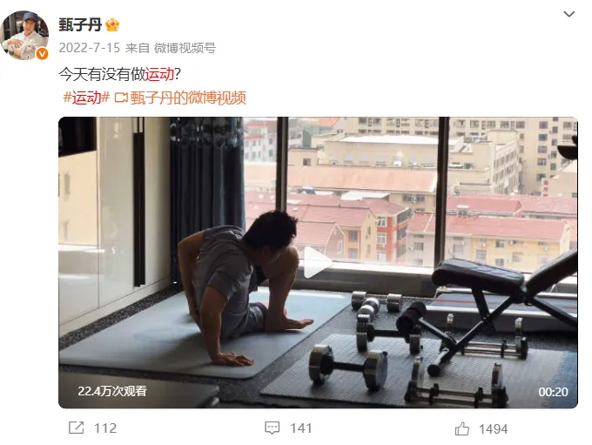Open the 甄子丹的微博视频 link
The width and height of the screenshot is (592, 445).
[x=188, y=98]
